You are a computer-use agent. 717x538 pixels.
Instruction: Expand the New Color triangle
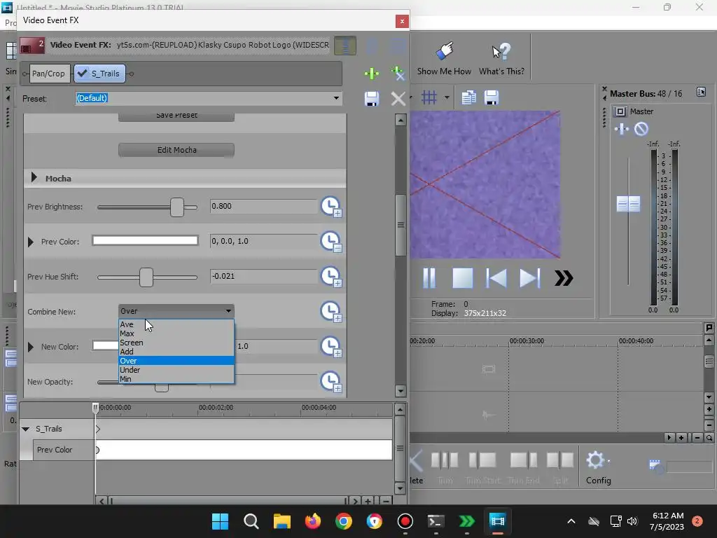[31, 347]
